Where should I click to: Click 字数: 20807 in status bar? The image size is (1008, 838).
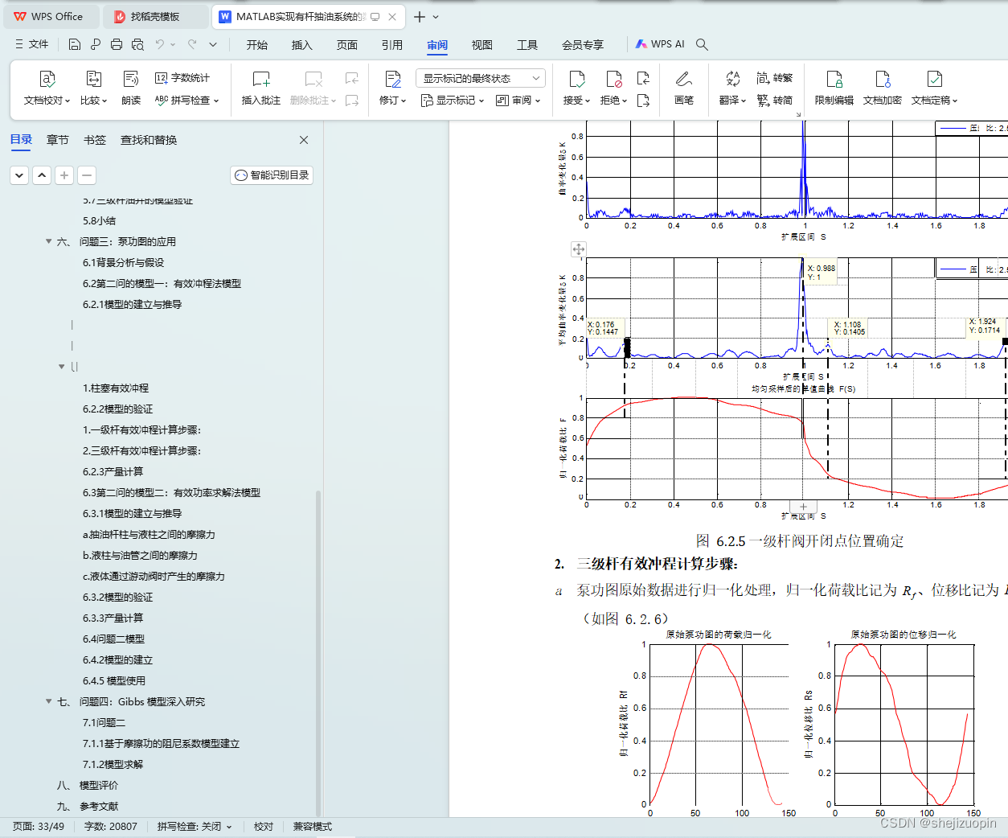click(x=111, y=827)
